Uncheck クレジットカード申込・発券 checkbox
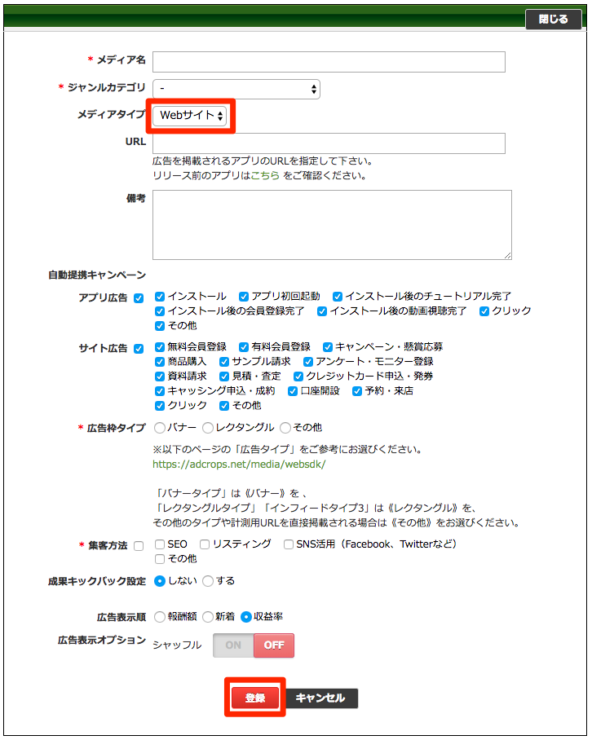 [298, 377]
